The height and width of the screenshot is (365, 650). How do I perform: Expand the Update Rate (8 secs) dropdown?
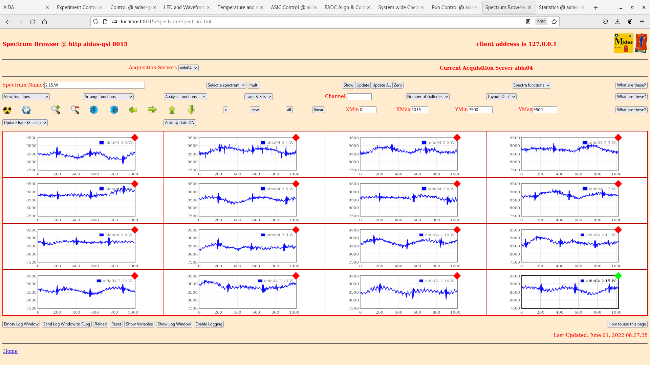pos(25,123)
